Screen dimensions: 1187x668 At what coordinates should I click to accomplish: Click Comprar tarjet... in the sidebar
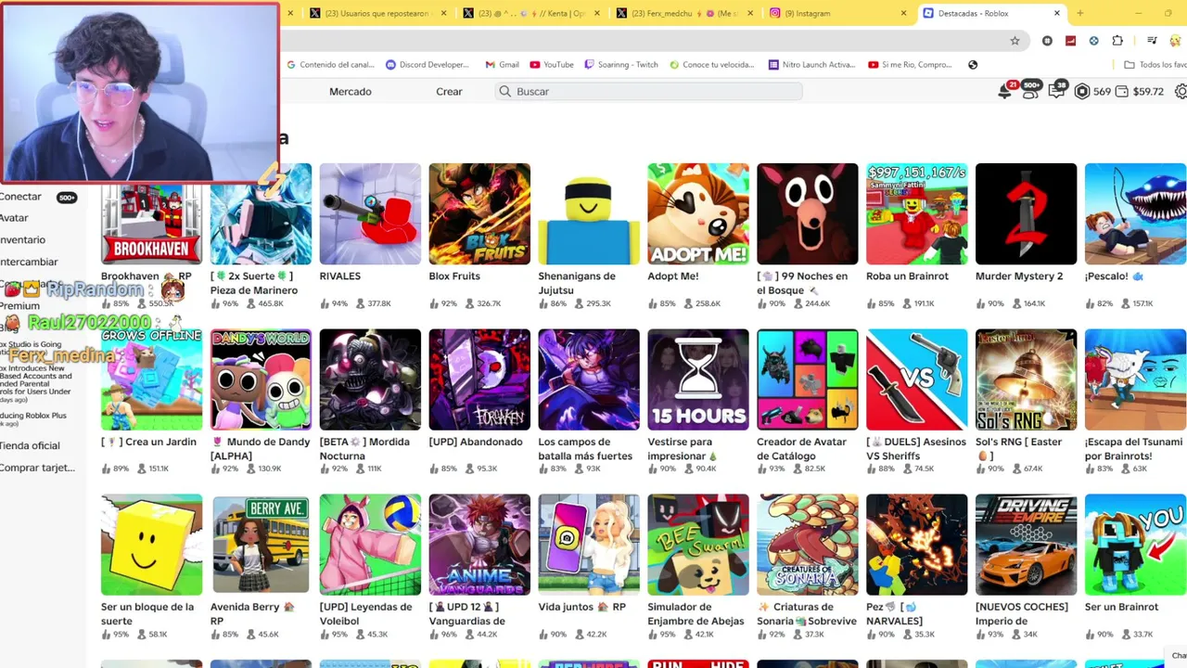pos(38,468)
